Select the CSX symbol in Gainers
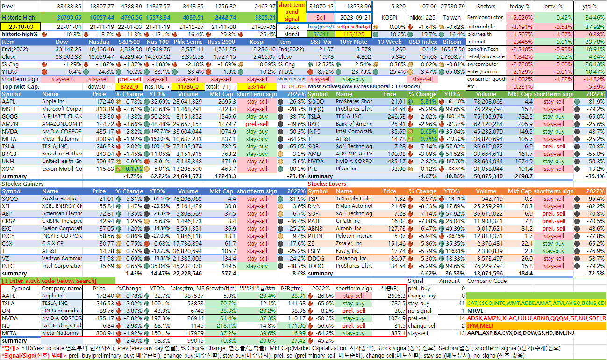Screen dimensions: 607x360 point(21,243)
